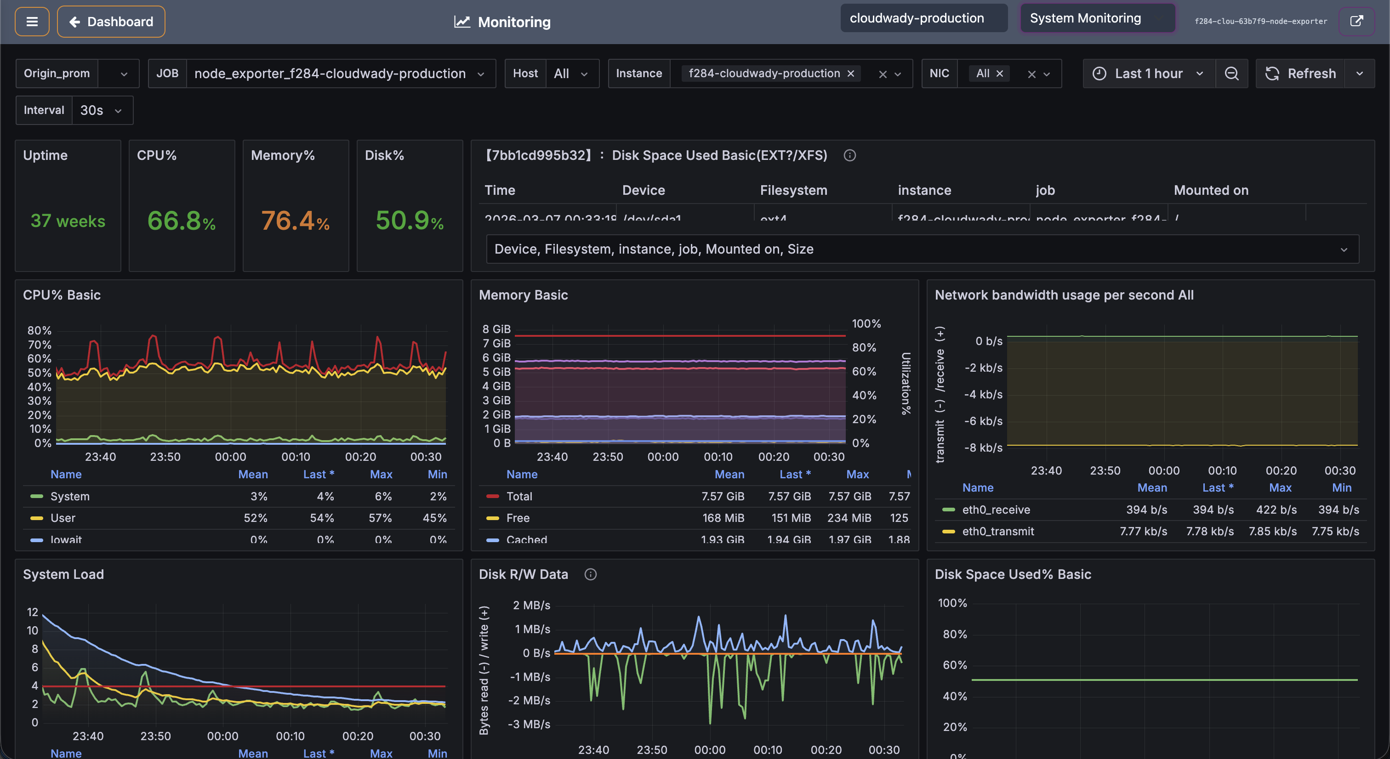Image resolution: width=1390 pixels, height=759 pixels.
Task: Expand the Device, Filesystem column selector
Action: point(1344,249)
